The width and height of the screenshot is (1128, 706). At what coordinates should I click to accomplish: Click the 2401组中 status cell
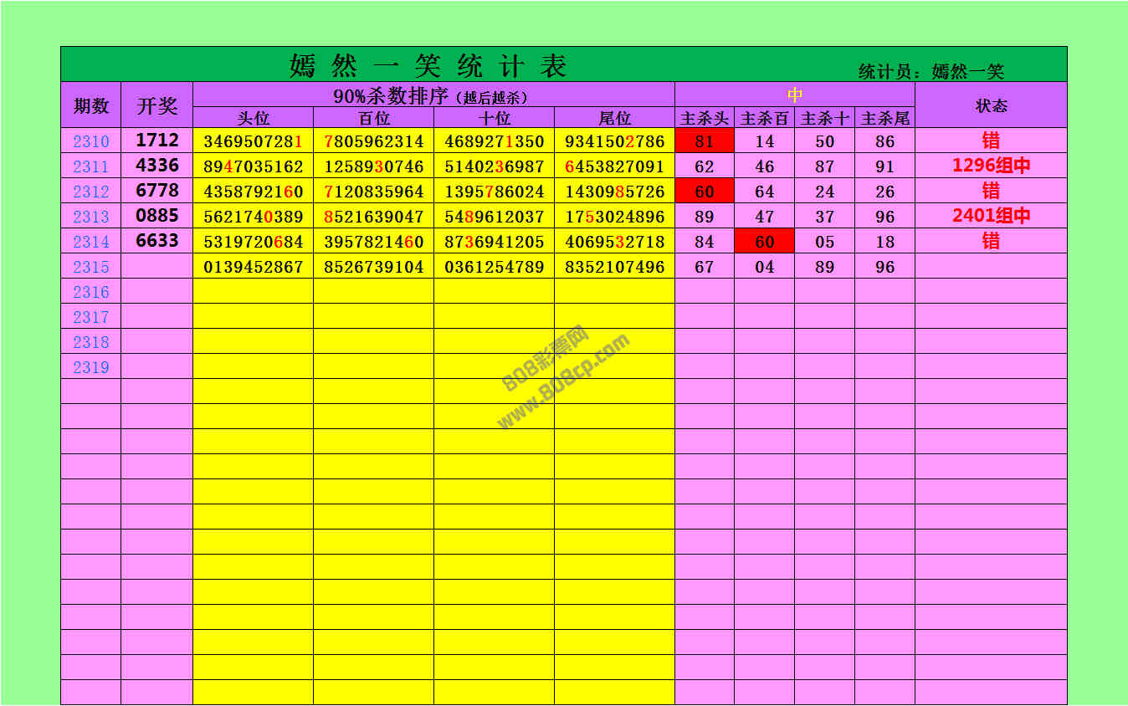click(x=991, y=216)
